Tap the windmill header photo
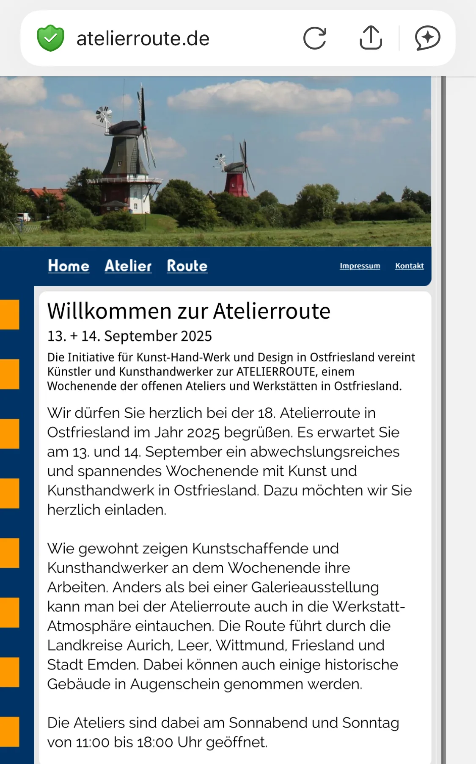This screenshot has height=764, width=476. click(215, 161)
